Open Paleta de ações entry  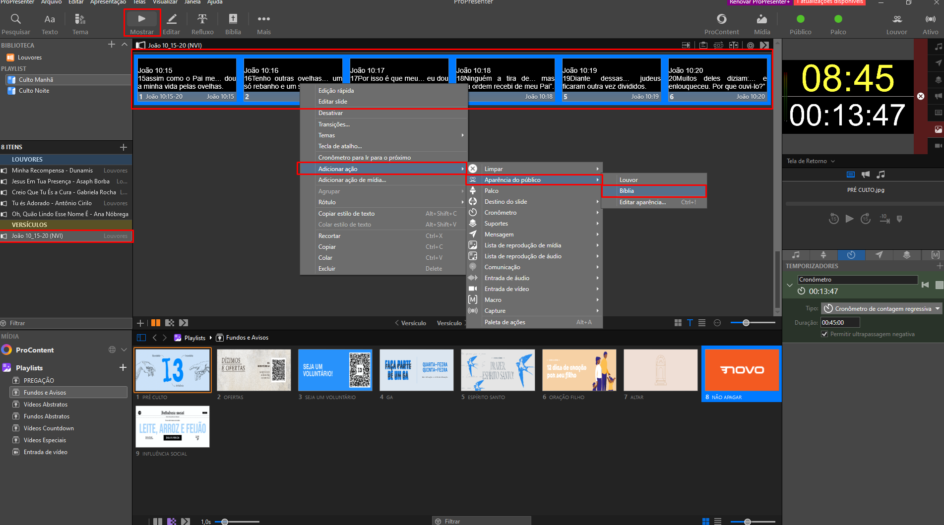[534, 322]
